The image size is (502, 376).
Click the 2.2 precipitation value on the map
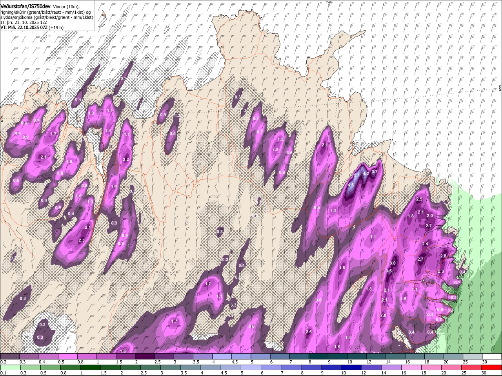[x=126, y=160]
